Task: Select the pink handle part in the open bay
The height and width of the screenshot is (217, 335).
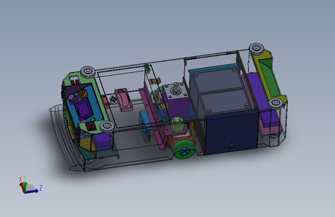Action: [124, 100]
